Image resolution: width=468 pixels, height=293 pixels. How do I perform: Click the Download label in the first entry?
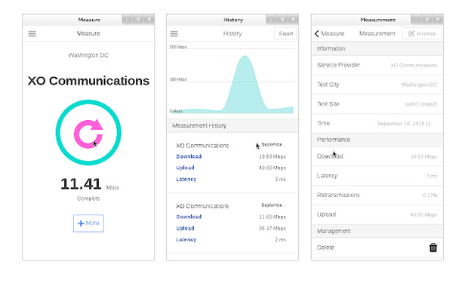click(189, 156)
